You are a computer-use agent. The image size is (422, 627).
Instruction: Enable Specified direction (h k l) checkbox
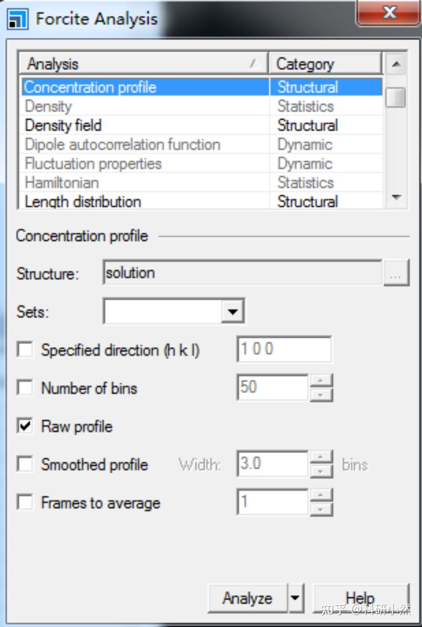coord(25,350)
